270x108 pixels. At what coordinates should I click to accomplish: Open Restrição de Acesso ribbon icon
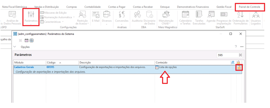click(x=82, y=14)
